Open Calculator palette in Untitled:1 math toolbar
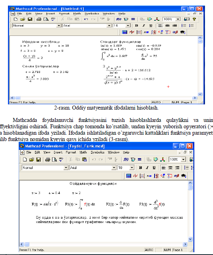Viewport: 213px width, 255px height. tap(125, 32)
